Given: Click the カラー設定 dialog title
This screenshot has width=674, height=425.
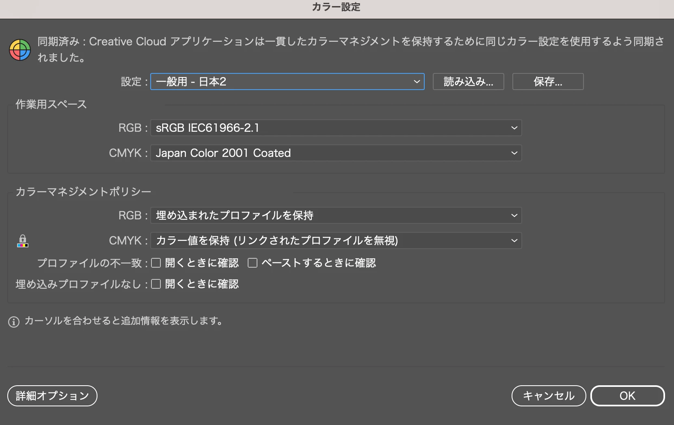Looking at the screenshot, I should [x=336, y=7].
